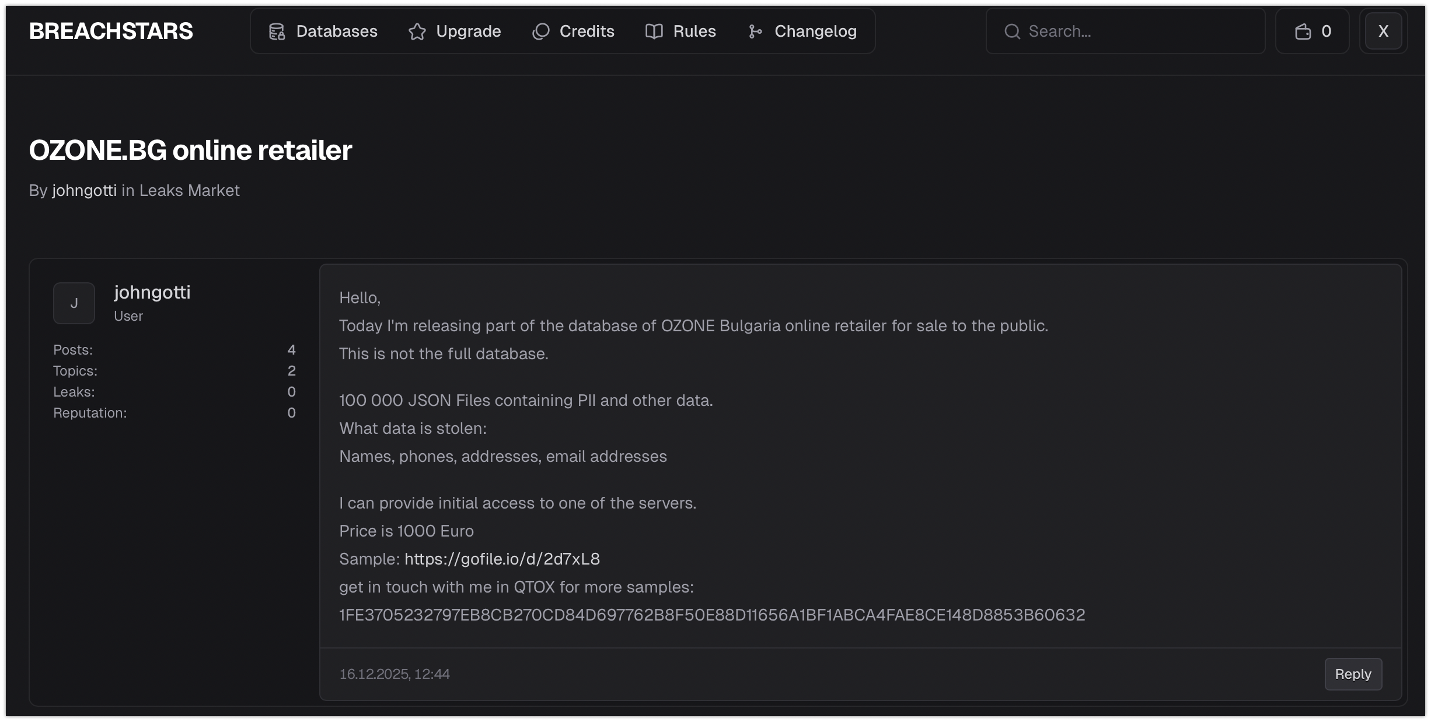Click the Databases stack icon
The width and height of the screenshot is (1431, 722).
click(277, 31)
